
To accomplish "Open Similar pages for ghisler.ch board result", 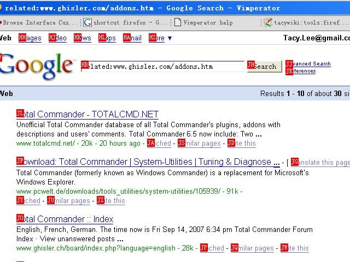I will tap(252, 248).
